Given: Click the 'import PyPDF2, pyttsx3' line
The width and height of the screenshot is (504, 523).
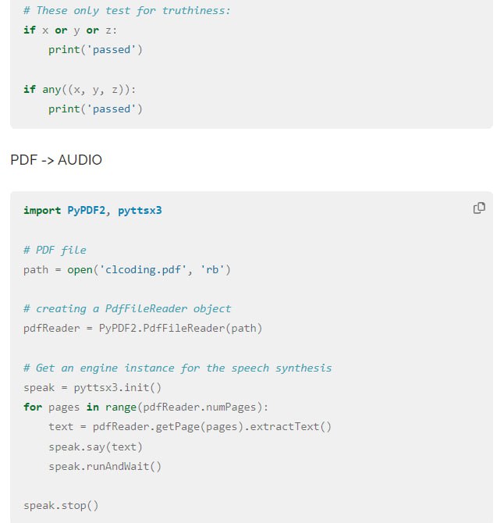Looking at the screenshot, I should click(92, 211).
